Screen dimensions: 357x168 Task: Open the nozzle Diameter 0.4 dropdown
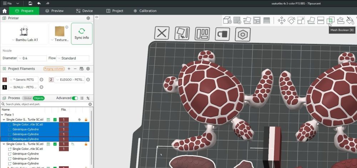point(32,58)
